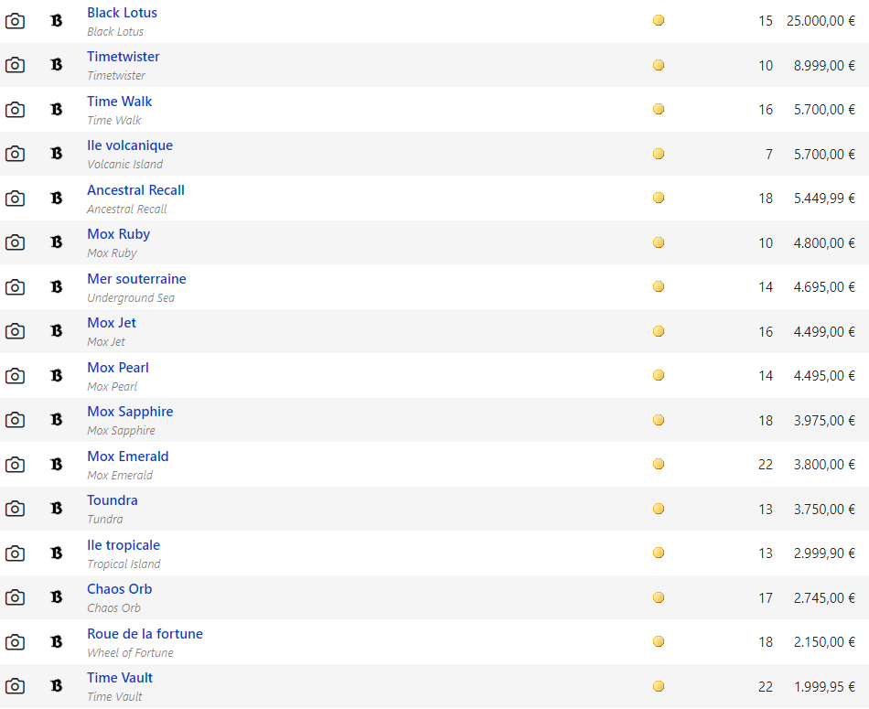Image resolution: width=869 pixels, height=709 pixels.
Task: Click the rarity icon for Mox Emerald
Action: tap(659, 464)
